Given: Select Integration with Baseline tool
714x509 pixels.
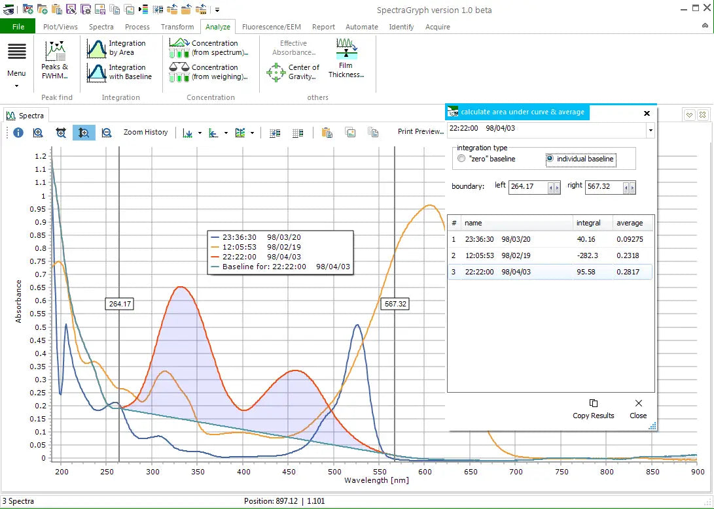Looking at the screenshot, I should 120,71.
